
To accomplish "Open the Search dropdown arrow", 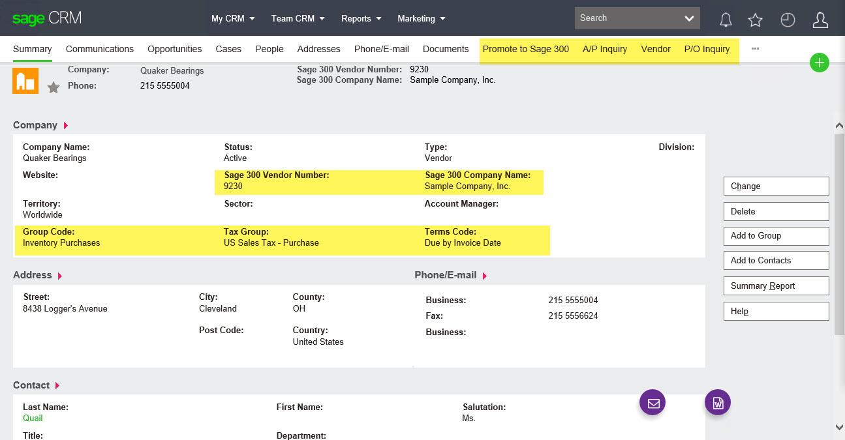I will (689, 18).
